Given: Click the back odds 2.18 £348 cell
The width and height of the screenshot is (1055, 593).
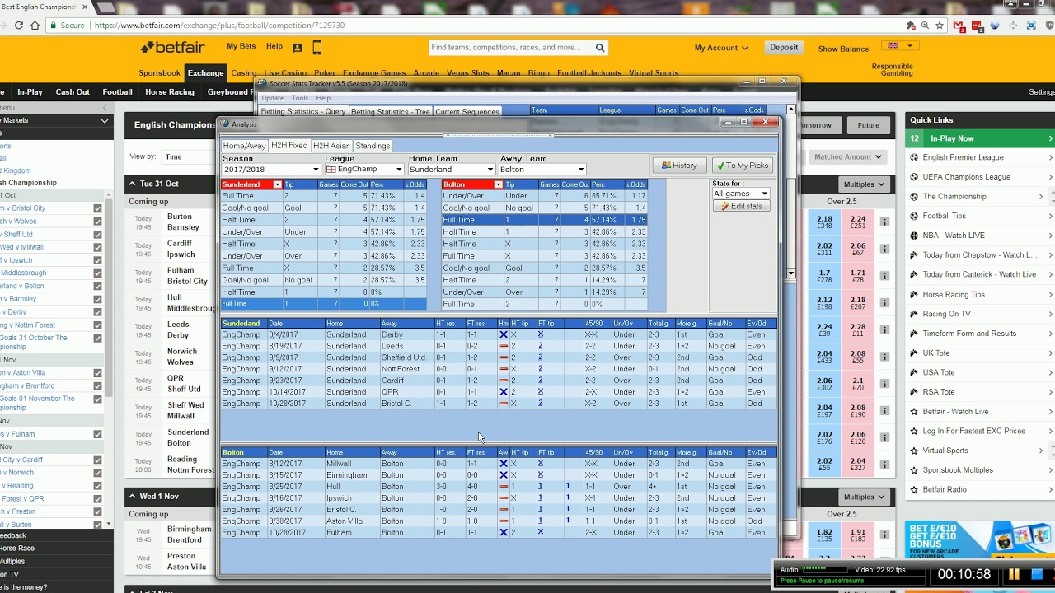Looking at the screenshot, I should pos(824,222).
